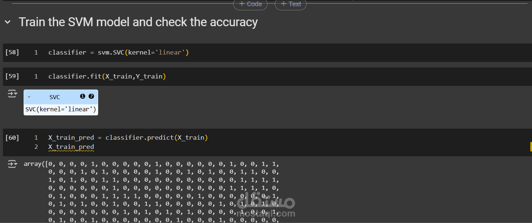Click the underlined X_train_pred on line 2
Screen dimensions: 532x223
point(71,147)
